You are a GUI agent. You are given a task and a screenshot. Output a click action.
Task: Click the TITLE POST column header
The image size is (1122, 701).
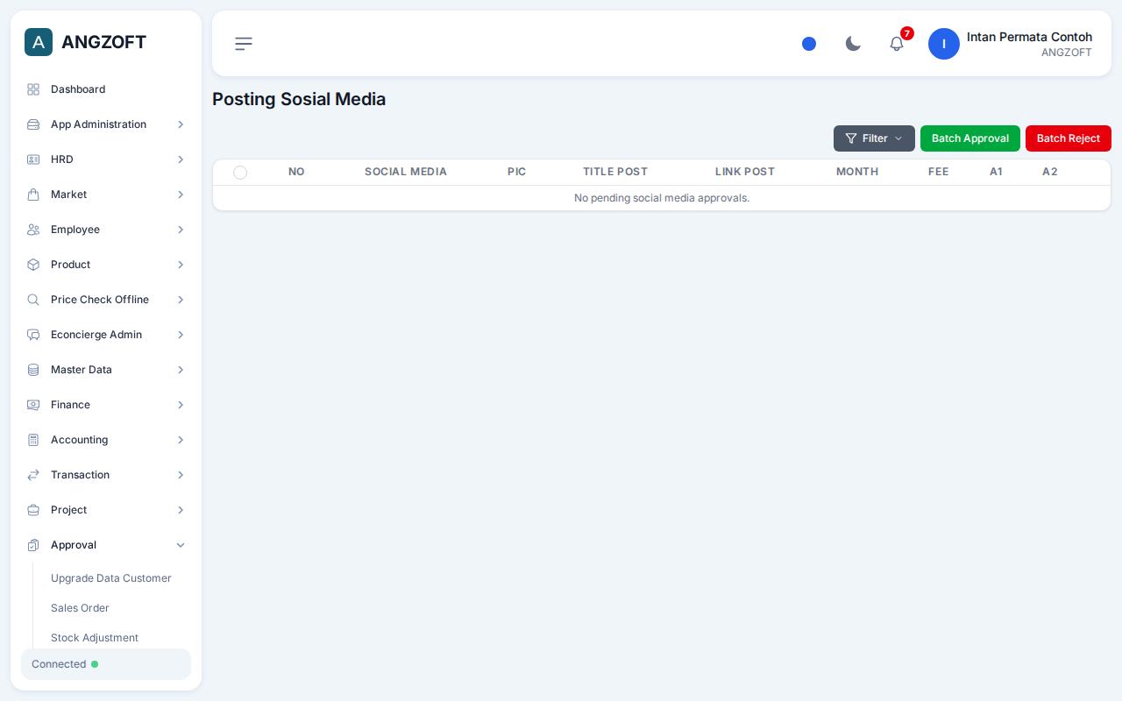coord(615,172)
